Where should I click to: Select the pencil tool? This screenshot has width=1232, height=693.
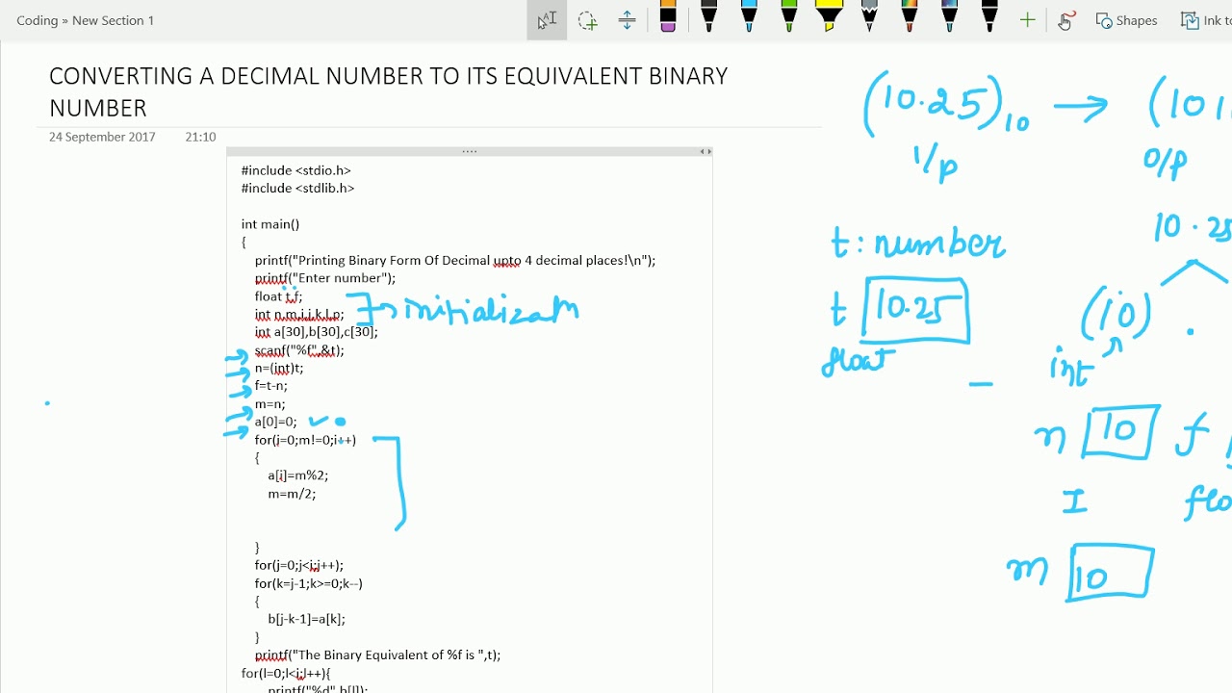(x=869, y=17)
